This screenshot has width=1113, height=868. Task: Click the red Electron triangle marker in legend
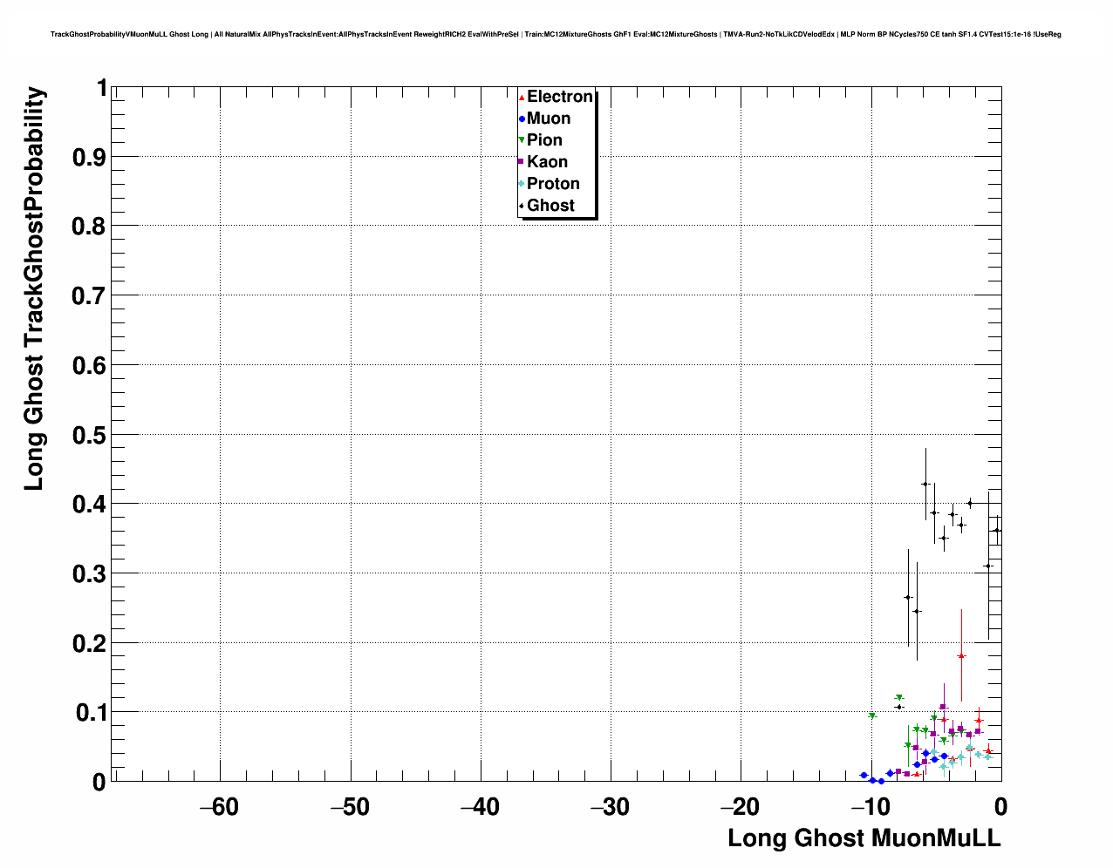pyautogui.click(x=522, y=97)
